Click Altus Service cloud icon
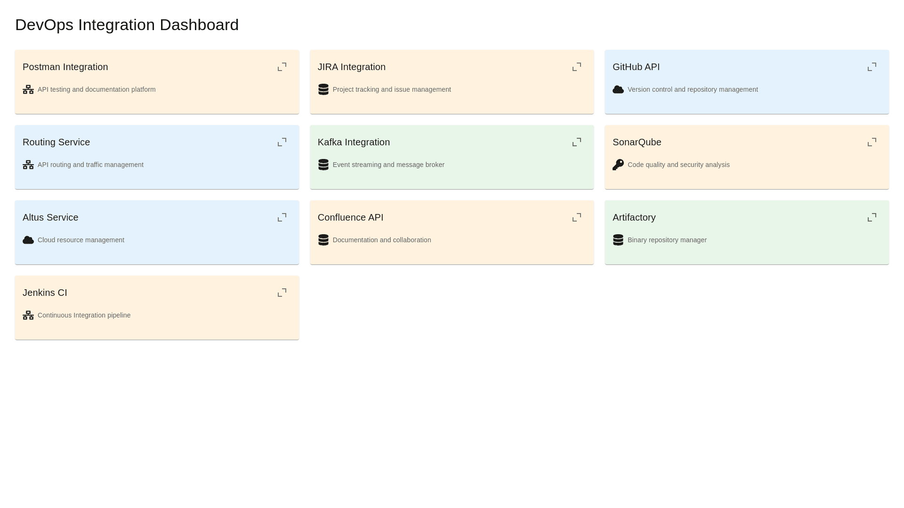The height and width of the screenshot is (508, 904). 28,240
